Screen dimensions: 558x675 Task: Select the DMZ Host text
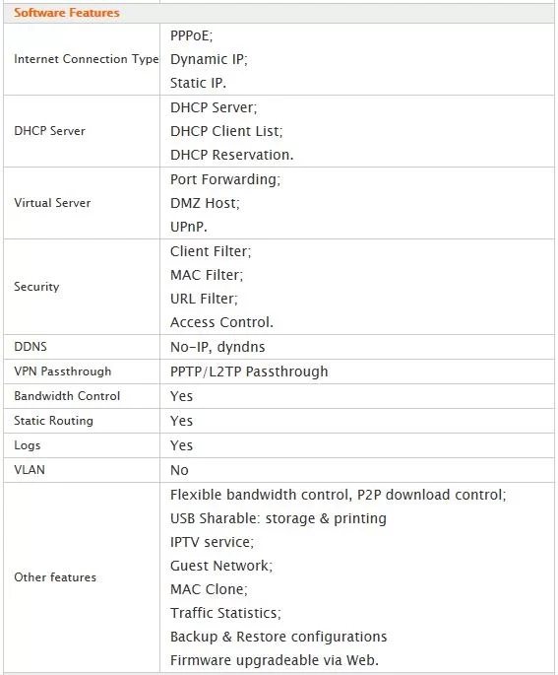205,203
